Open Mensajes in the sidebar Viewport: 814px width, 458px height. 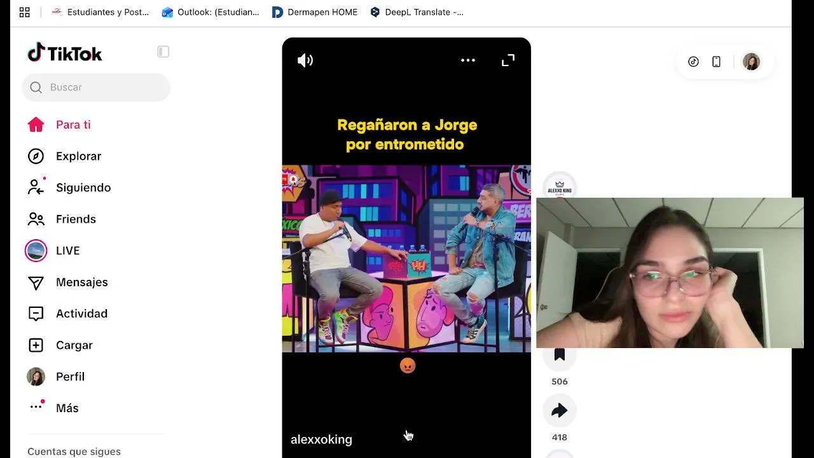click(x=68, y=282)
